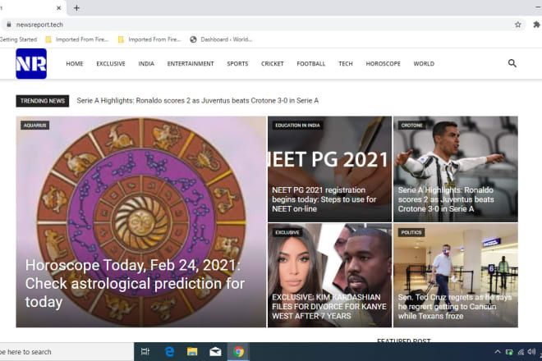The height and width of the screenshot is (361, 542).
Task: Go to the HOME menu item
Action: pyautogui.click(x=75, y=63)
